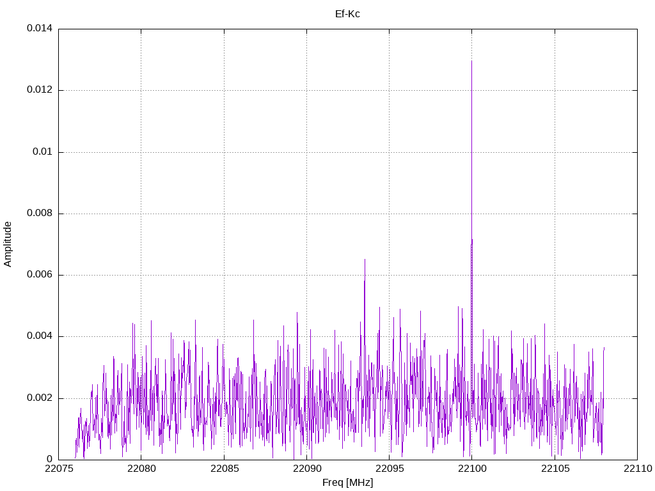Select the 0.006 y-axis tick label
The image size is (655, 491).
coord(38,275)
